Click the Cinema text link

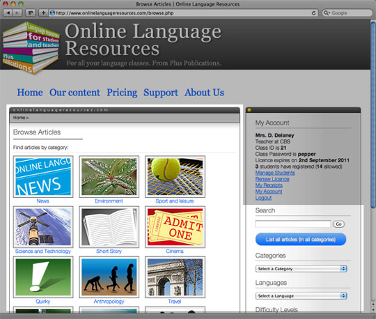175,251
